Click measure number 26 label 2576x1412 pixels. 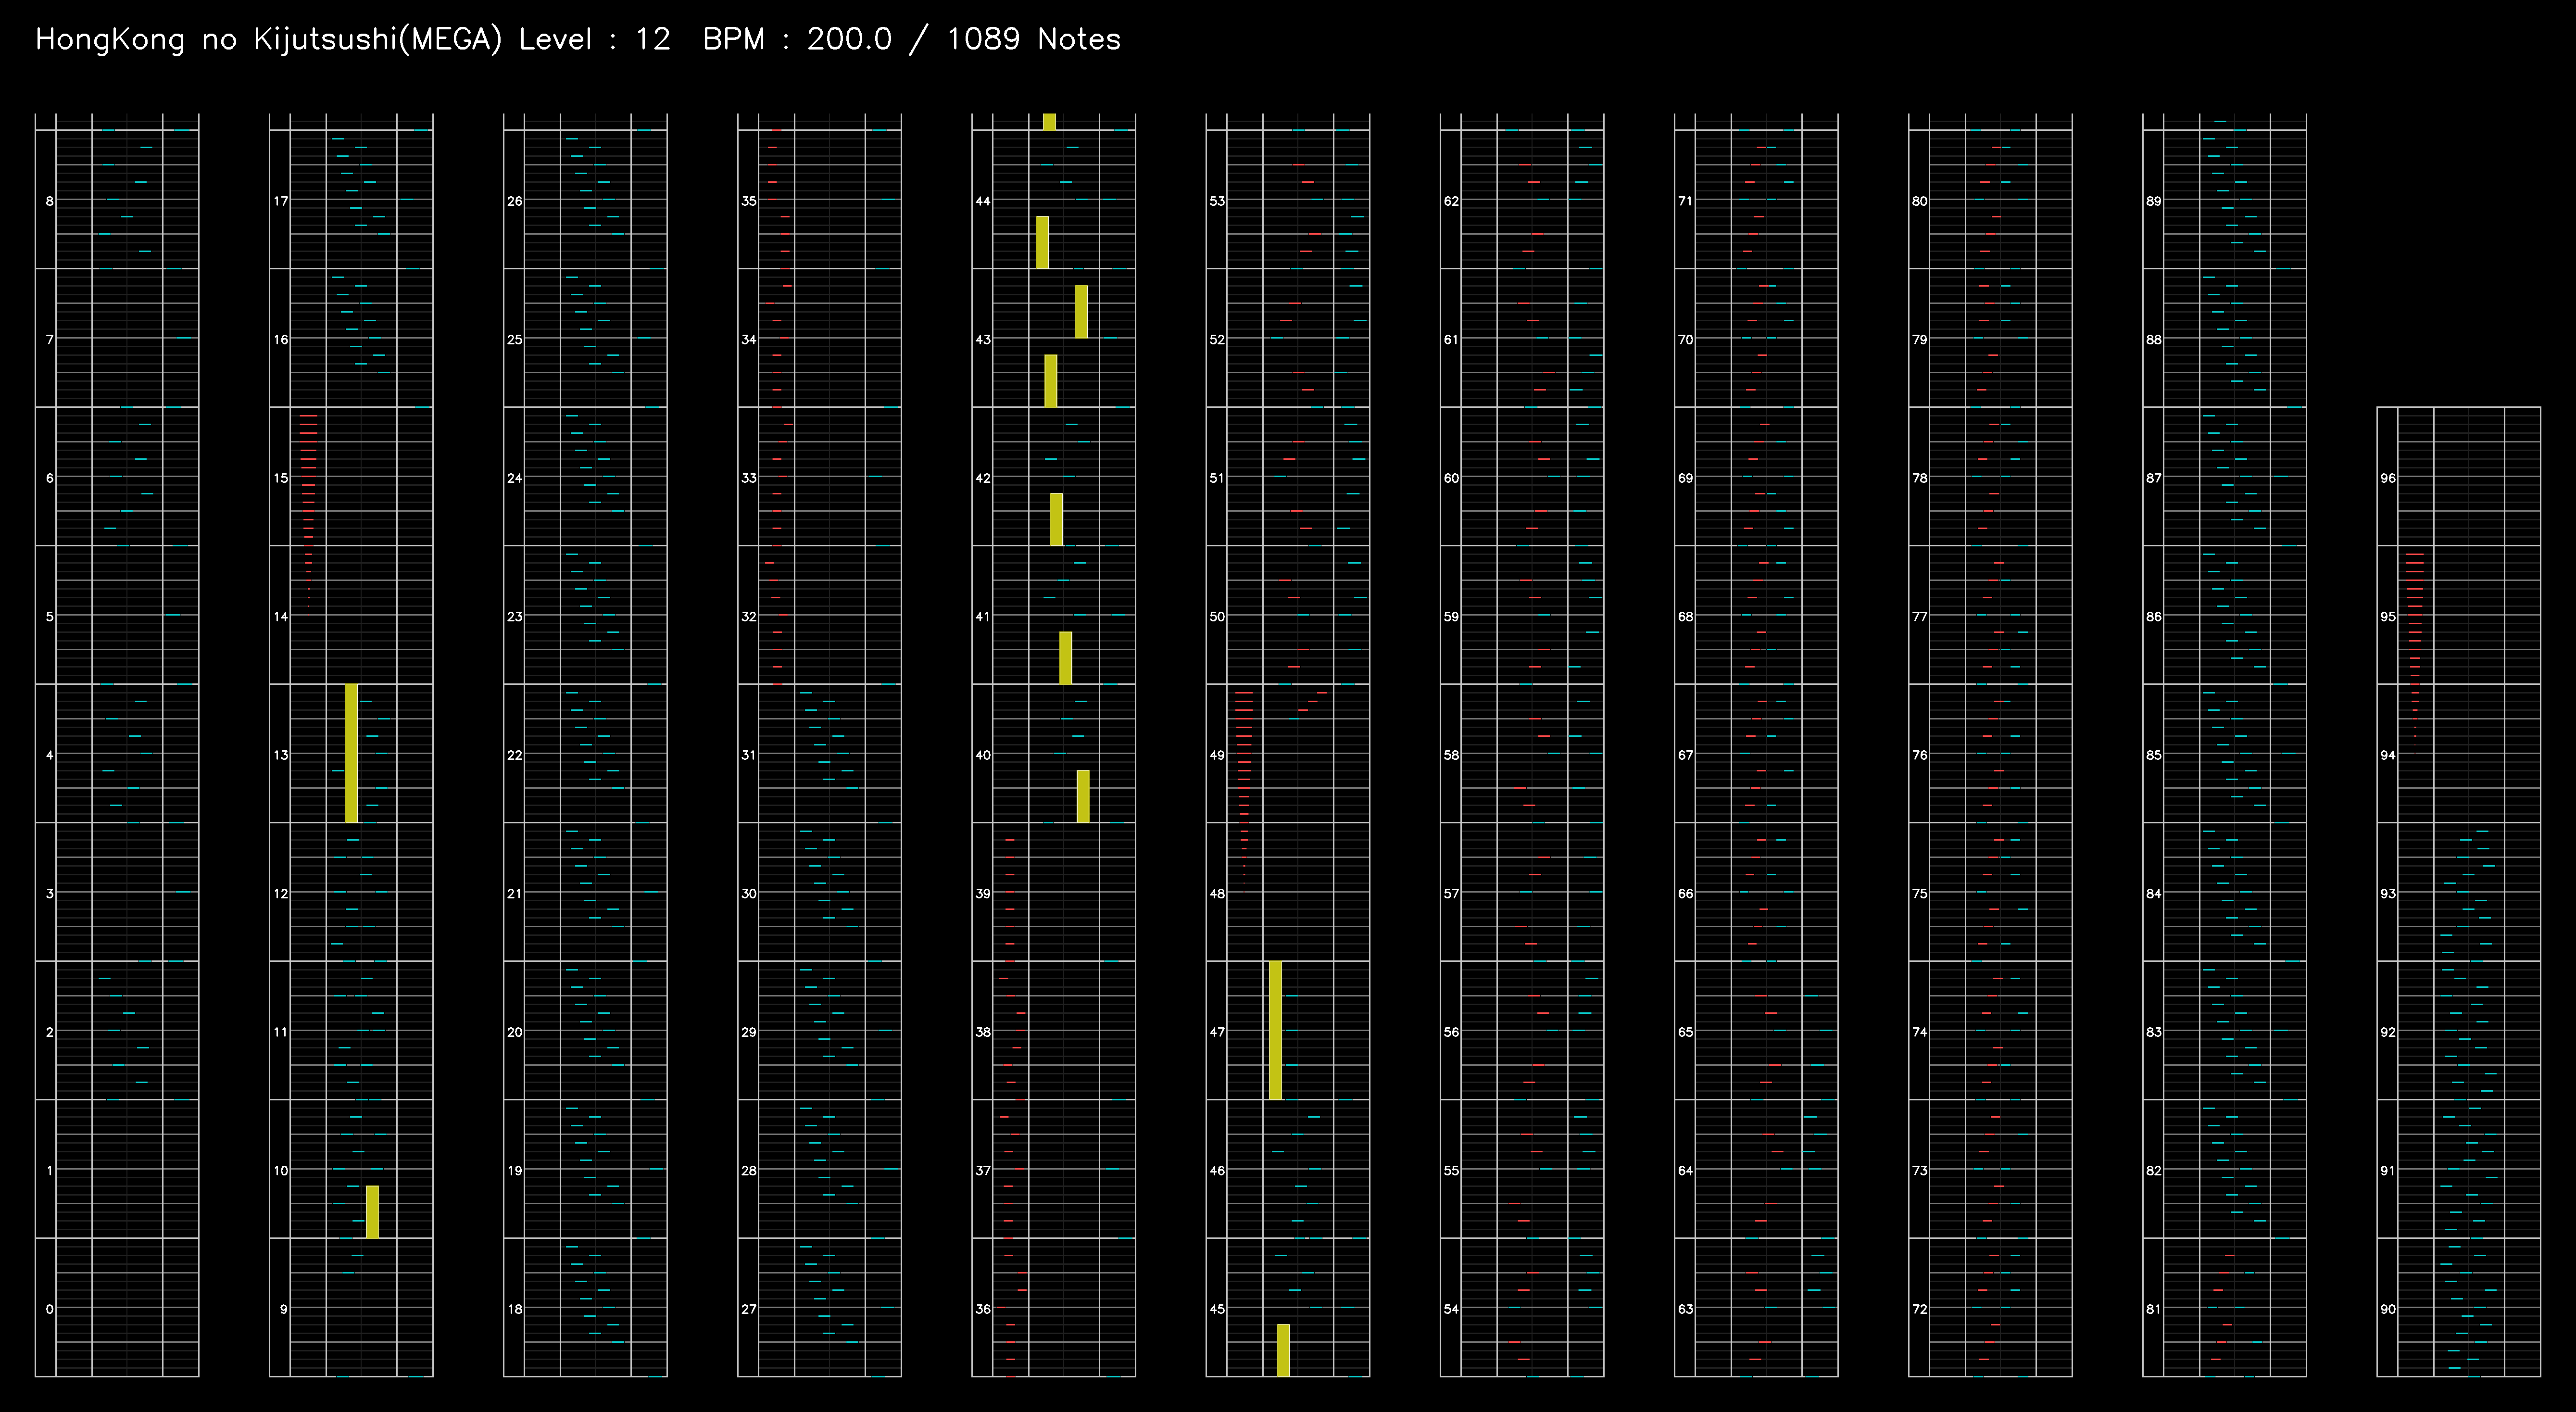[514, 201]
